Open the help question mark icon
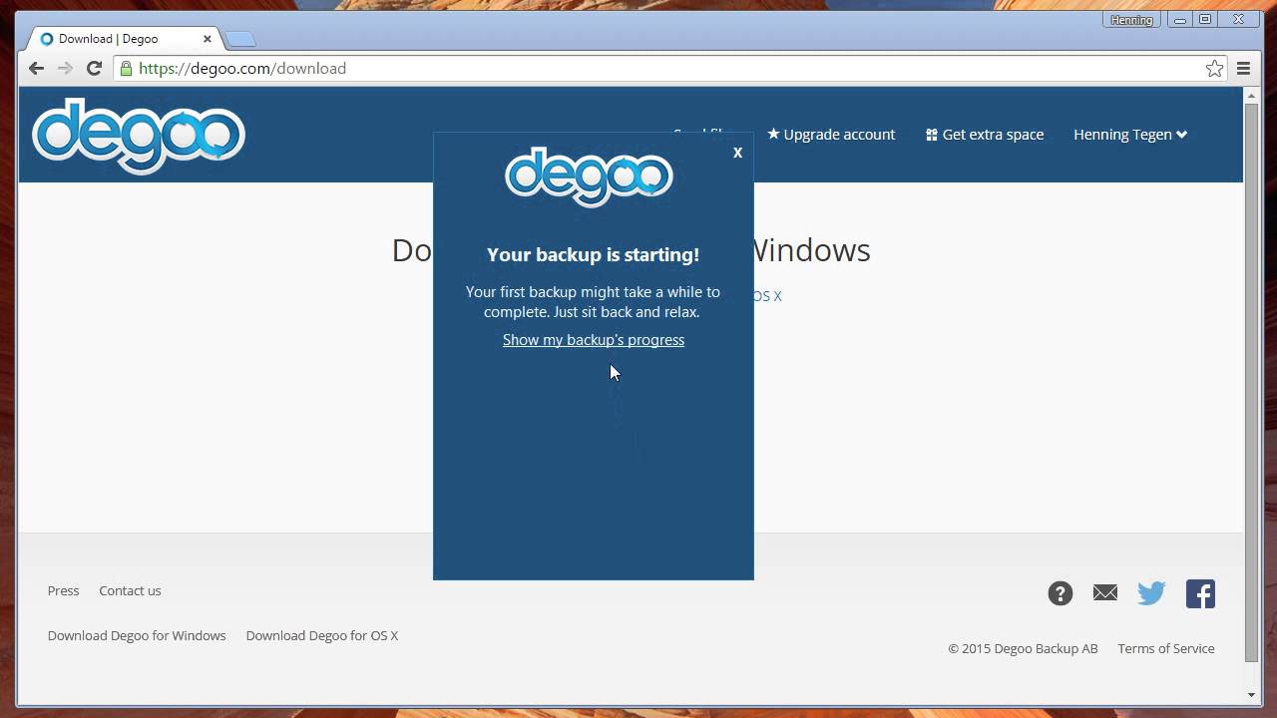The image size is (1277, 718). coord(1060,593)
